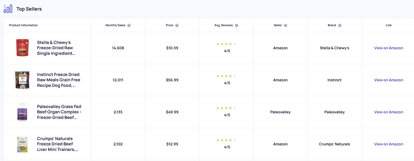Click the Seller column help icon

coord(286,25)
